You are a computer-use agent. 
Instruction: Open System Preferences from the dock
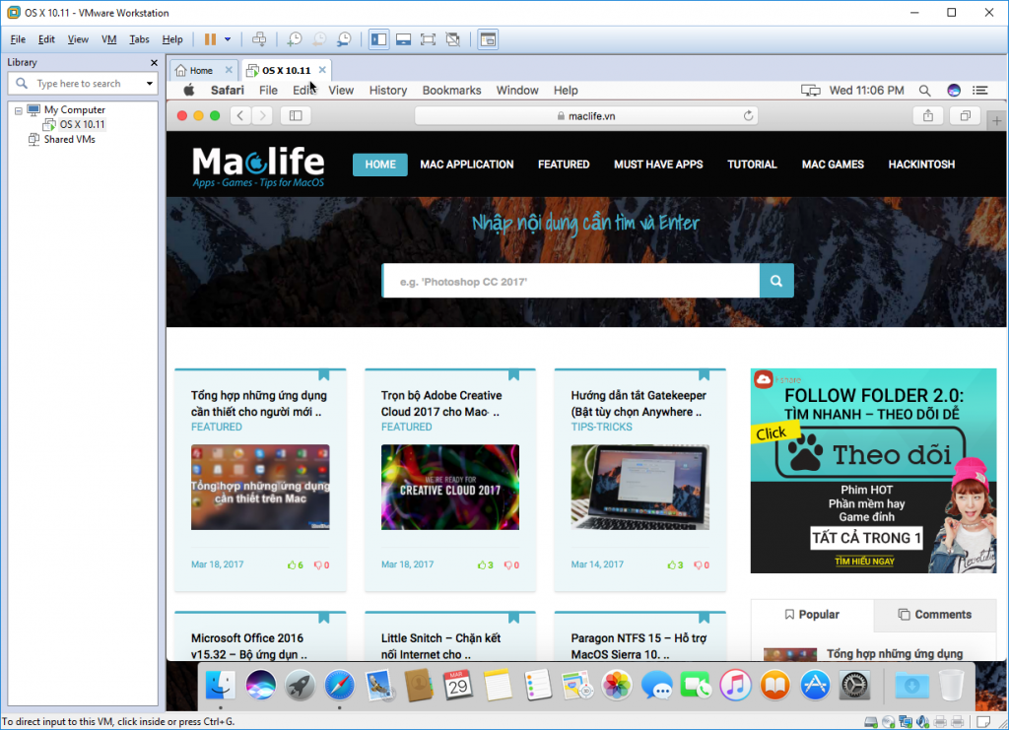click(853, 685)
